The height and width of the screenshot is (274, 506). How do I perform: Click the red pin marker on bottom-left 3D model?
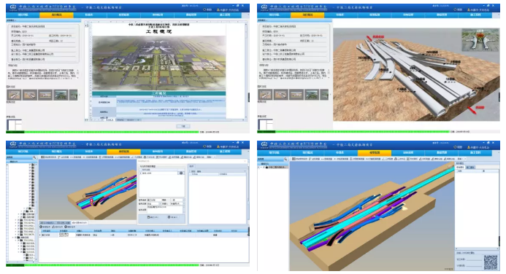click(92, 202)
